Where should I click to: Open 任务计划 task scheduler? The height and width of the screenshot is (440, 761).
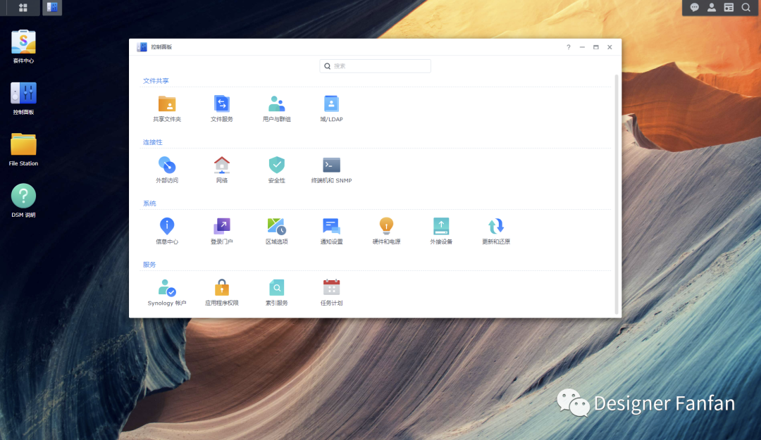331,287
